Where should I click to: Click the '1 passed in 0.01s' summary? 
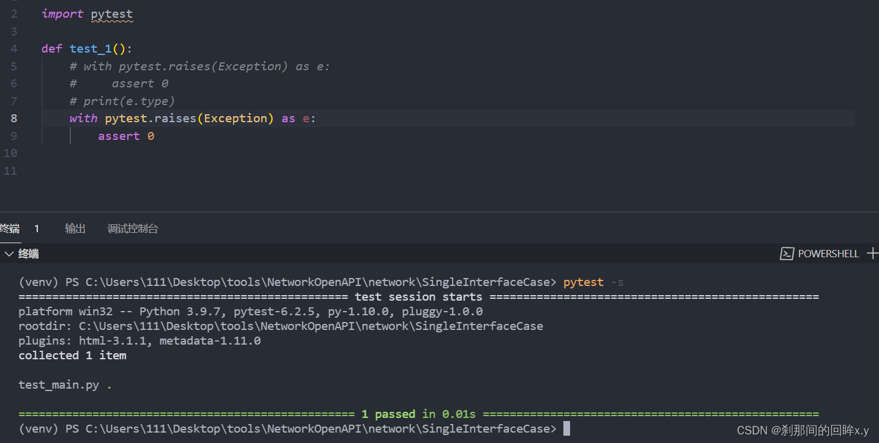pyautogui.click(x=418, y=414)
